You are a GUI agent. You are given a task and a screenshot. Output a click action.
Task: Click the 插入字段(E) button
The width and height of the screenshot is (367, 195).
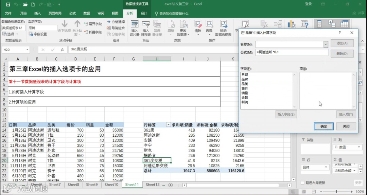(286, 114)
